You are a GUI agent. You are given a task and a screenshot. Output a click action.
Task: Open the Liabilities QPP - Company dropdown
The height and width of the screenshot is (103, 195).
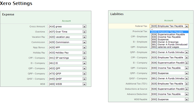click(x=169, y=68)
